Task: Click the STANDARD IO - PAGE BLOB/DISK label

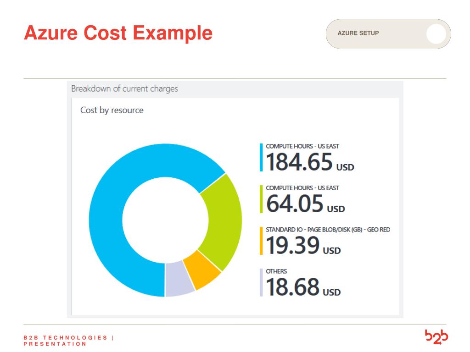Action: pyautogui.click(x=328, y=230)
